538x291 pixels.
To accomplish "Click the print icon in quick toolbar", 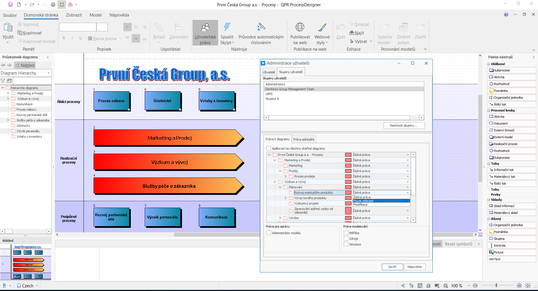I will pyautogui.click(x=53, y=5).
